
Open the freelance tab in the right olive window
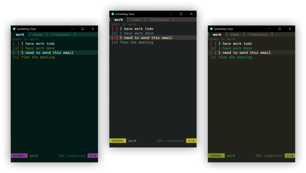pyautogui.click(x=258, y=35)
